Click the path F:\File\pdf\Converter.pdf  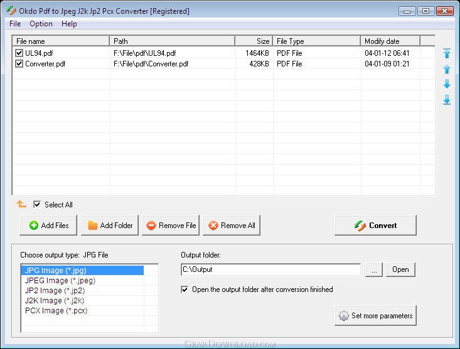point(151,63)
